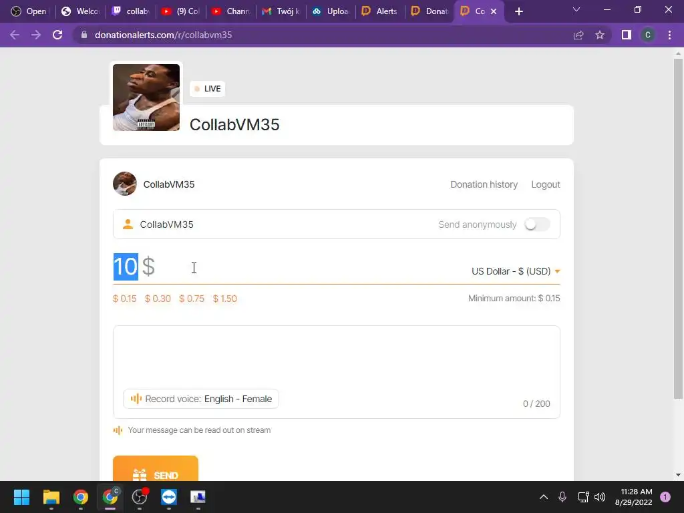Choose the $ 1.50 preset amount

pos(224,299)
